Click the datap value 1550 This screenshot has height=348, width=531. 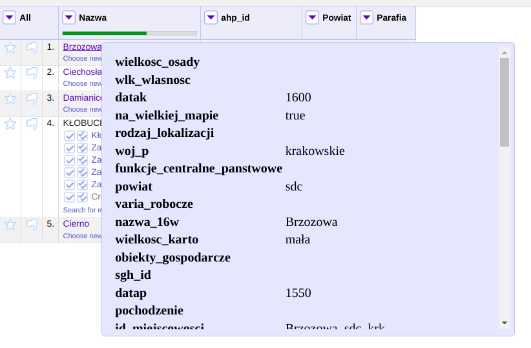pyautogui.click(x=298, y=293)
